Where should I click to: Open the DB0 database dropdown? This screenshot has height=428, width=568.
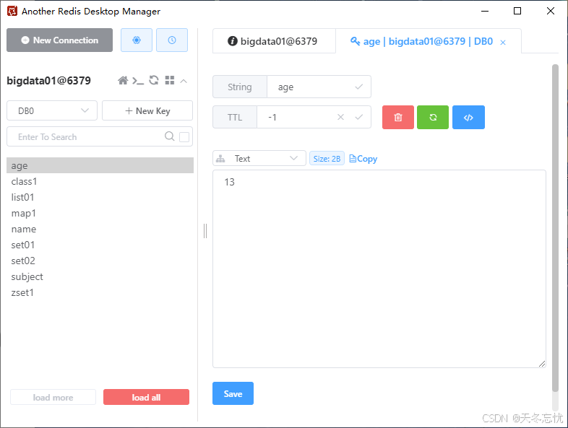(52, 110)
